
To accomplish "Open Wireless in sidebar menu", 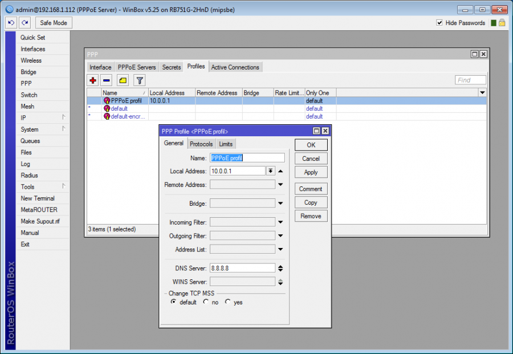I will click(43, 60).
